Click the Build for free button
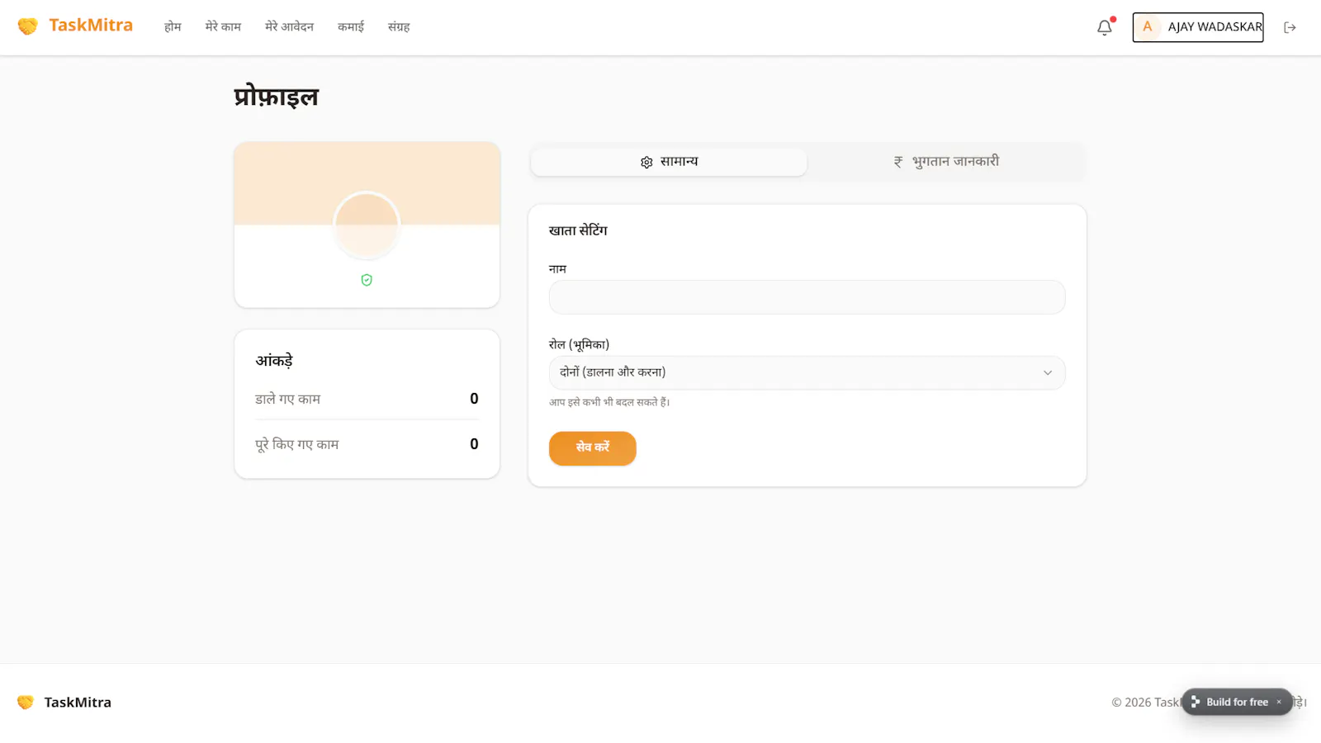The height and width of the screenshot is (743, 1321). tap(1237, 702)
